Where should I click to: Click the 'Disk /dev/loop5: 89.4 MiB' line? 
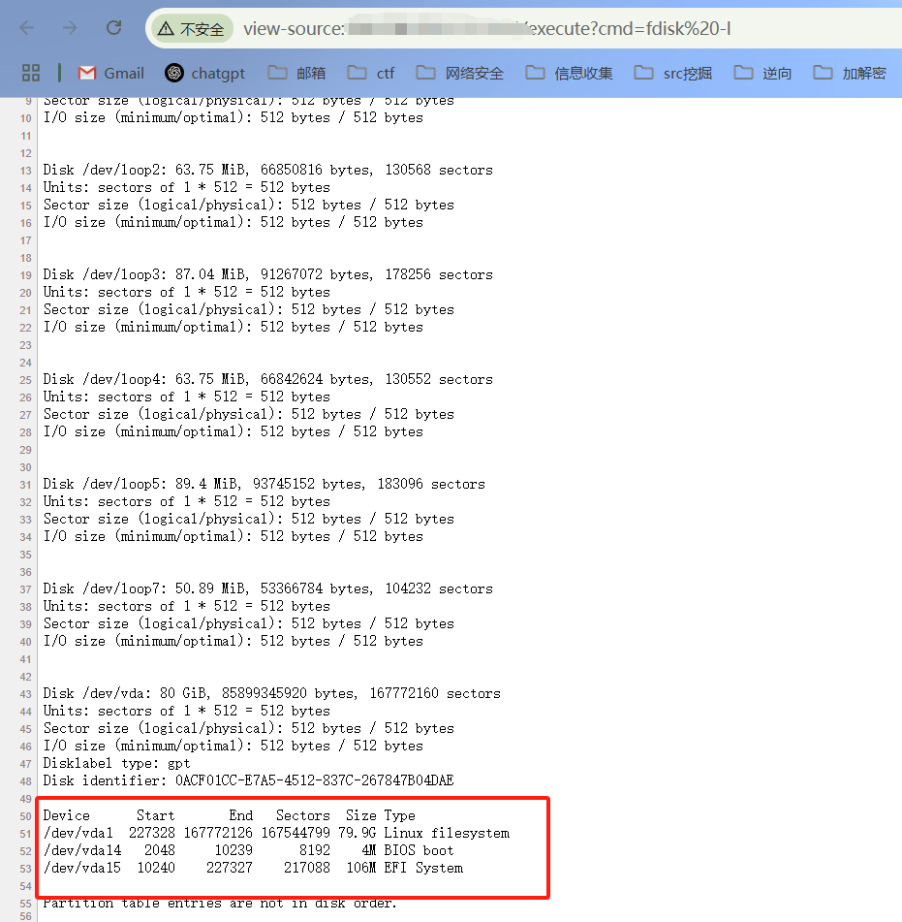click(x=264, y=484)
